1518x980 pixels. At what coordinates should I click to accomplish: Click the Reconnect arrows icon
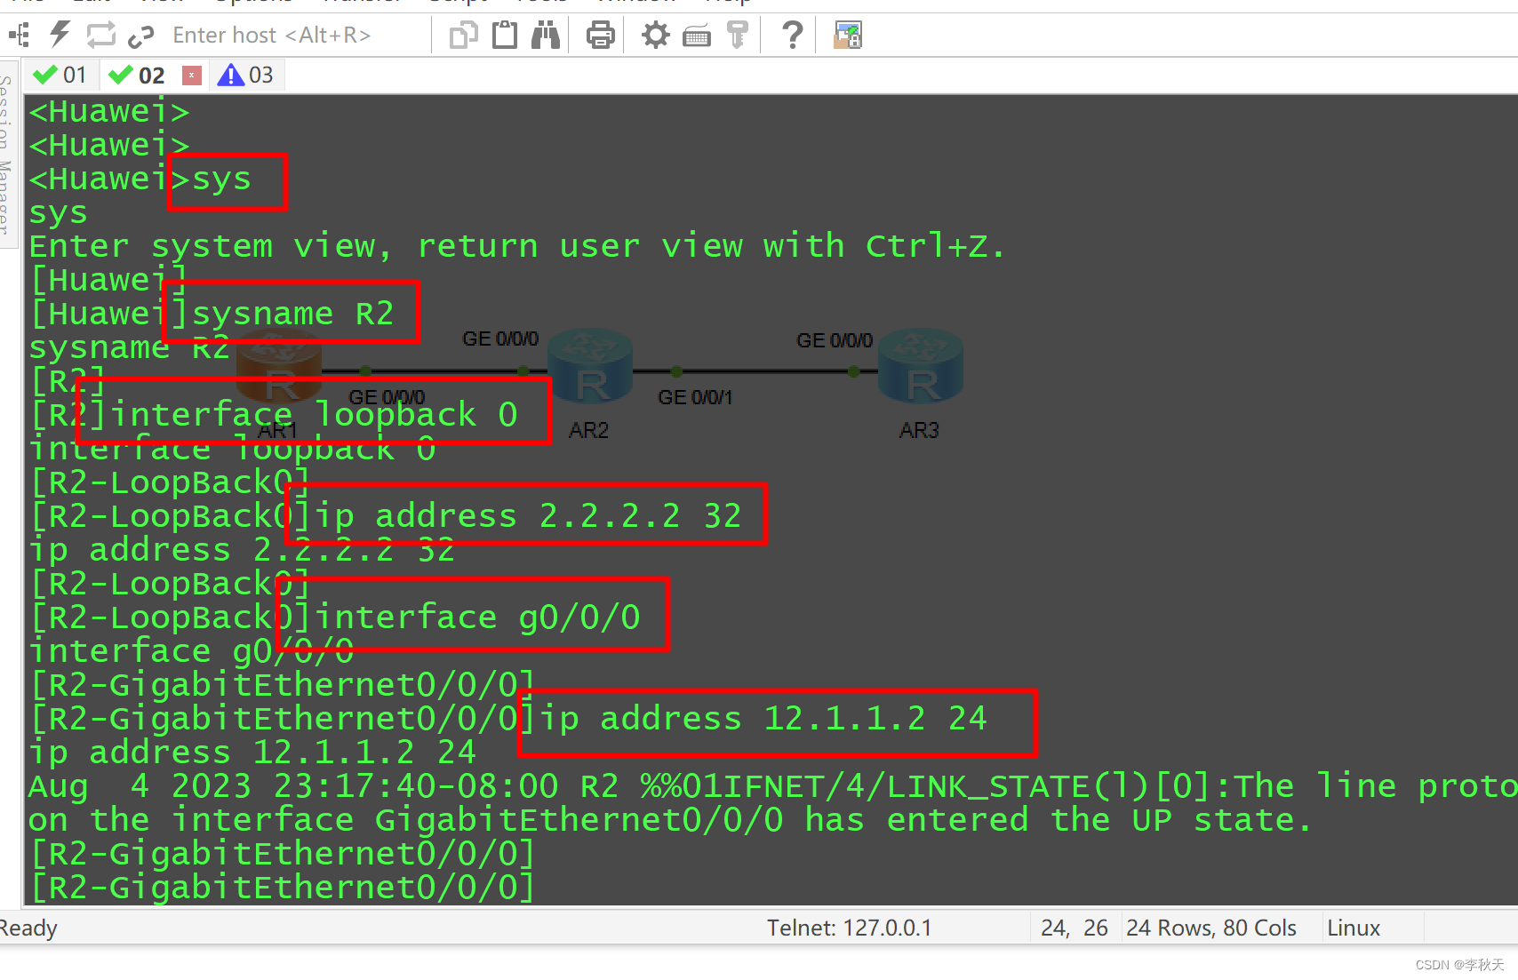(x=101, y=36)
